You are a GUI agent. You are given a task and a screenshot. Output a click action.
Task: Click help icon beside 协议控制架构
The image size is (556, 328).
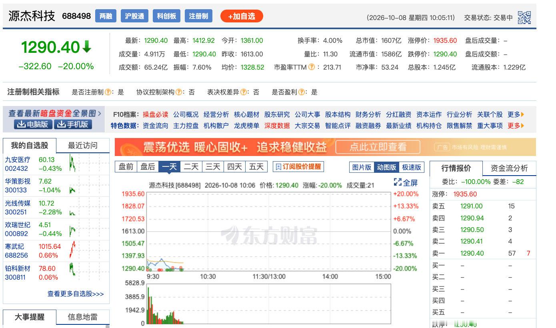179,92
